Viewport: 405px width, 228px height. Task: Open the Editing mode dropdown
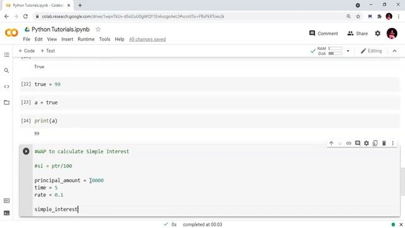point(371,51)
